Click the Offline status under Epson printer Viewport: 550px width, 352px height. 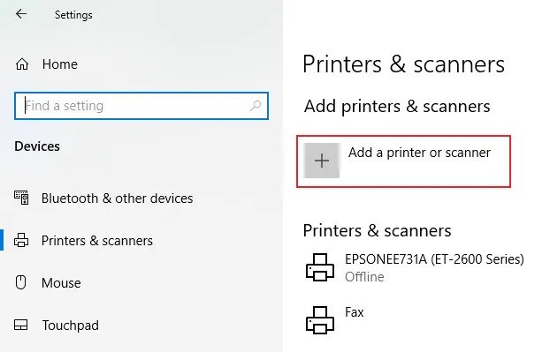[x=364, y=277]
